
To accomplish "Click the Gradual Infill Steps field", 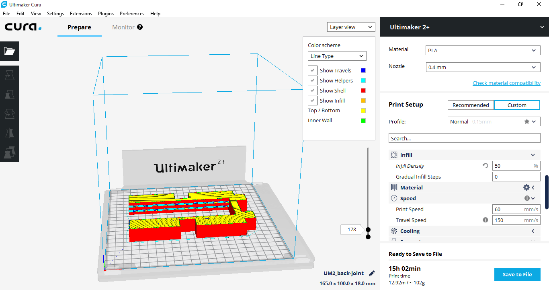I will [516, 177].
